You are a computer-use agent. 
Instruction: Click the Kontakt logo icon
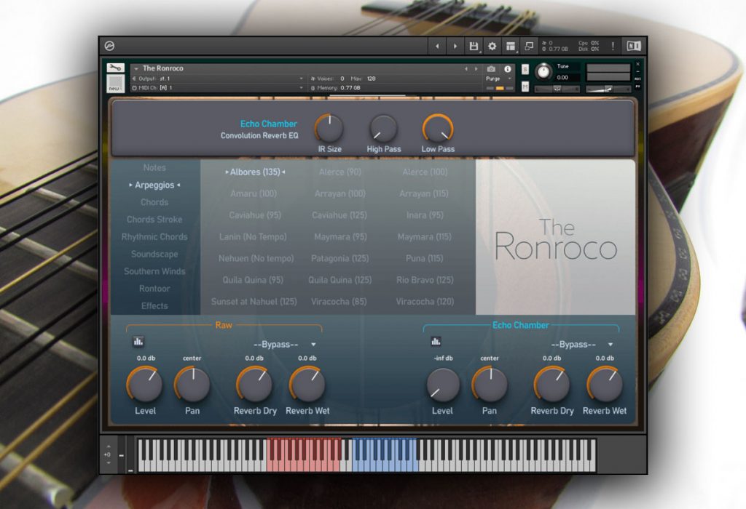(x=109, y=46)
